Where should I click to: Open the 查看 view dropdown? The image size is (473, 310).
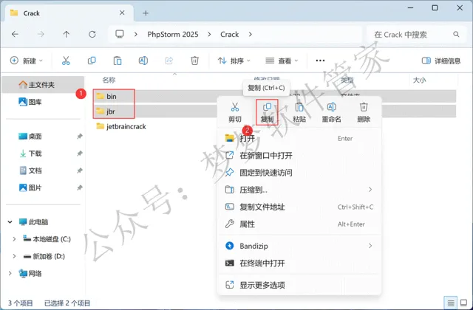coord(282,61)
